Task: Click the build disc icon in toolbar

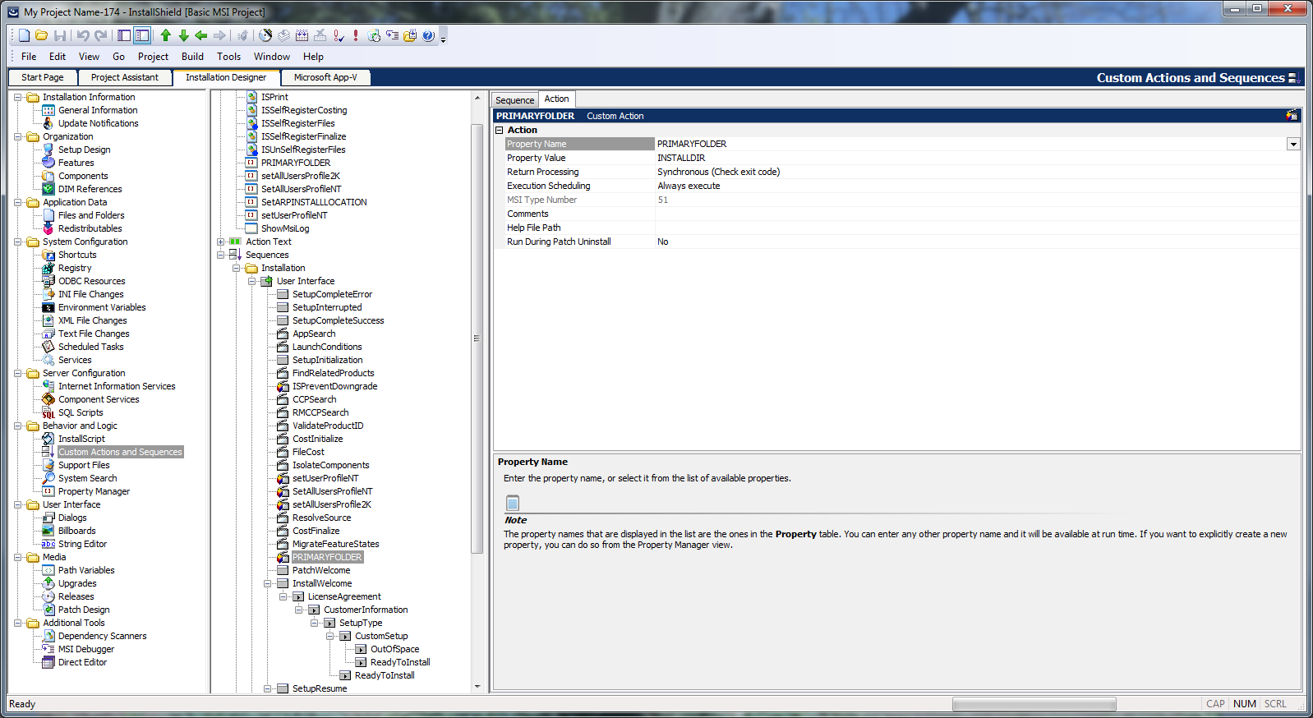Action: (x=265, y=35)
